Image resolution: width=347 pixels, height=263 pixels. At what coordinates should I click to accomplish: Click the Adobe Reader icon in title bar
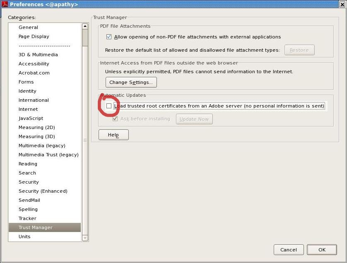pyautogui.click(x=5, y=5)
